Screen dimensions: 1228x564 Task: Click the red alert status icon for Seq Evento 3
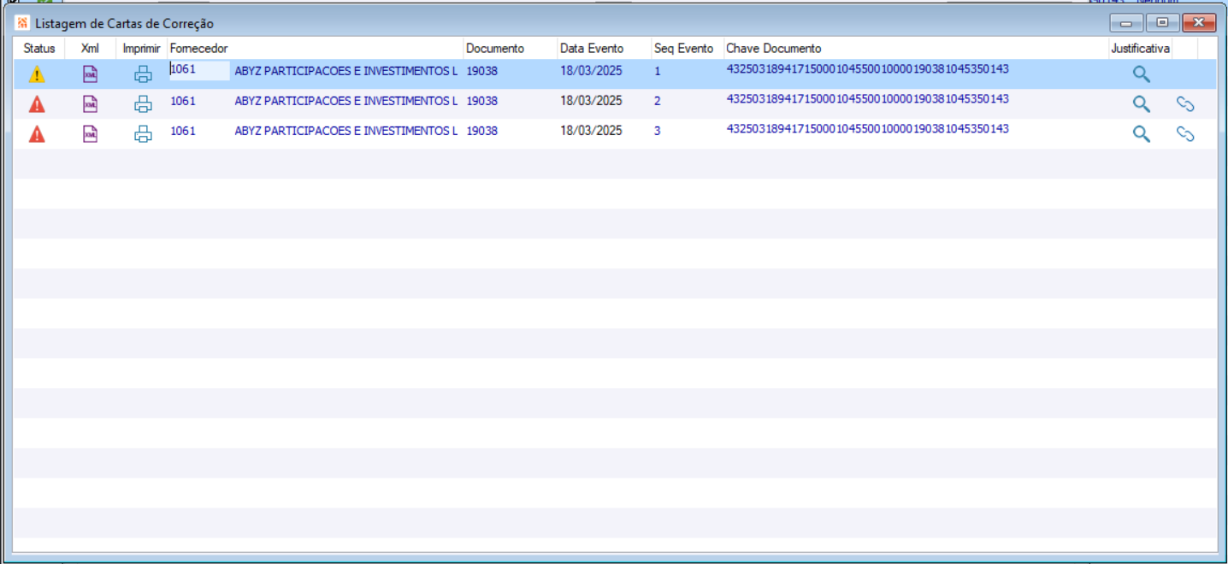coord(37,134)
